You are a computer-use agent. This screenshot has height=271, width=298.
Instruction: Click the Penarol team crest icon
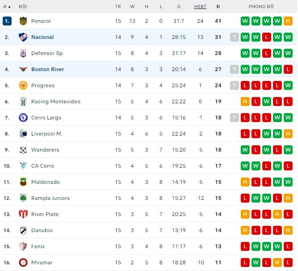[x=23, y=21]
